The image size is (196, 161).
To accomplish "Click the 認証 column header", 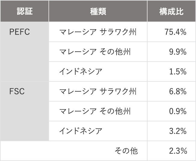I will point(25,11).
